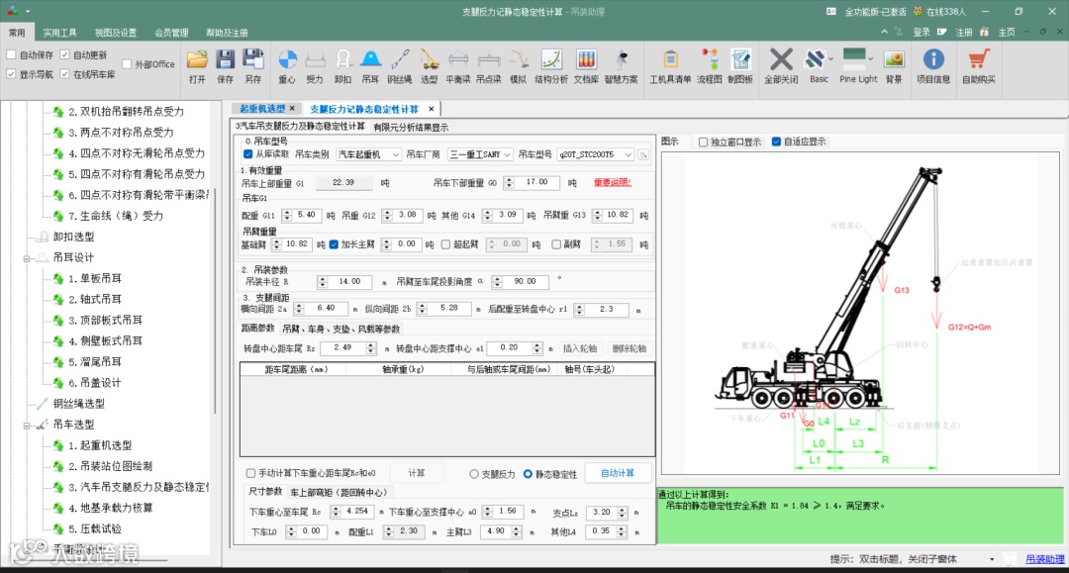Viewport: 1069px width, 573px height.
Task: Toggle 显示导航 checkbox
Action: pos(11,73)
